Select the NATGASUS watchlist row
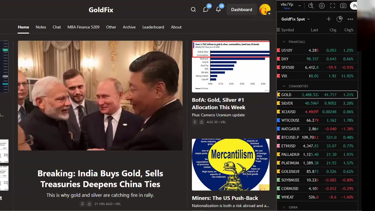 (317, 129)
